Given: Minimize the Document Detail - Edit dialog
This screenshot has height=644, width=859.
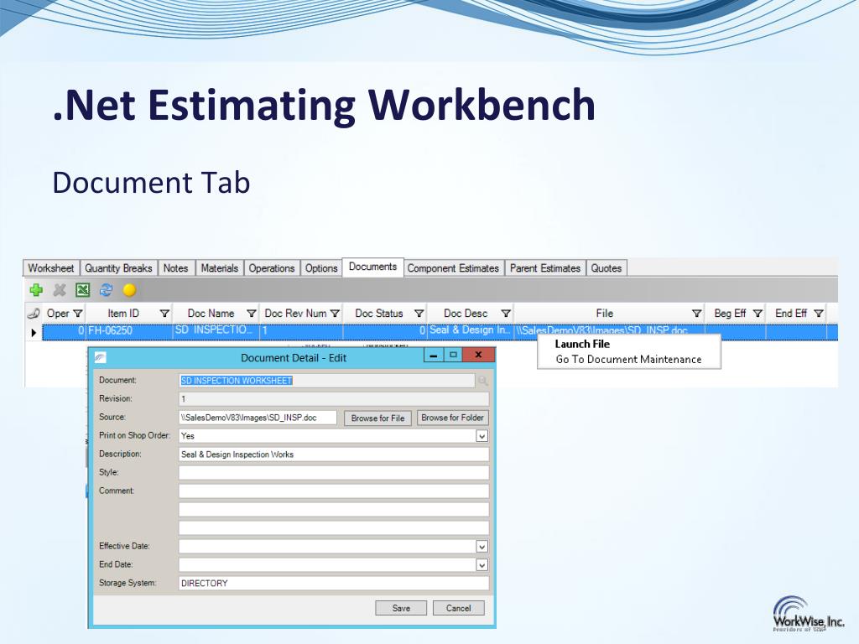Looking at the screenshot, I should [434, 356].
